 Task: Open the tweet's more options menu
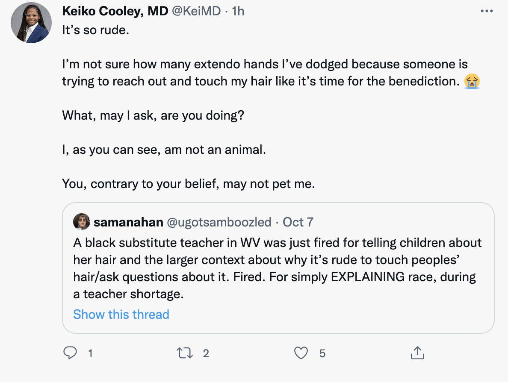487,12
